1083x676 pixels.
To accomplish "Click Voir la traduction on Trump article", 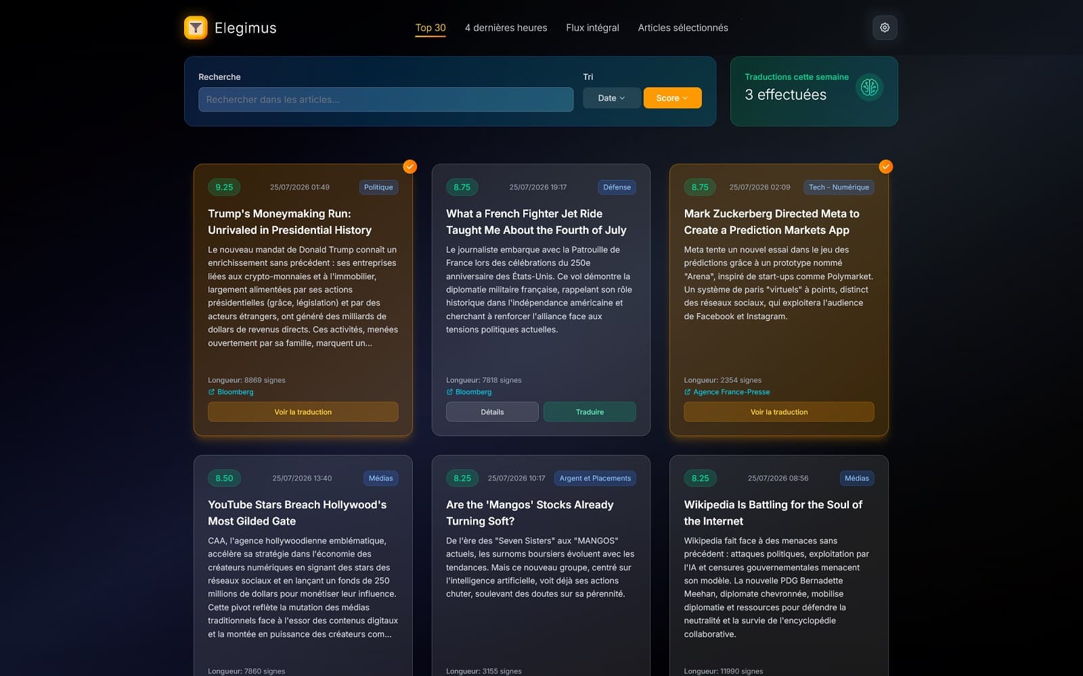I will (x=303, y=412).
